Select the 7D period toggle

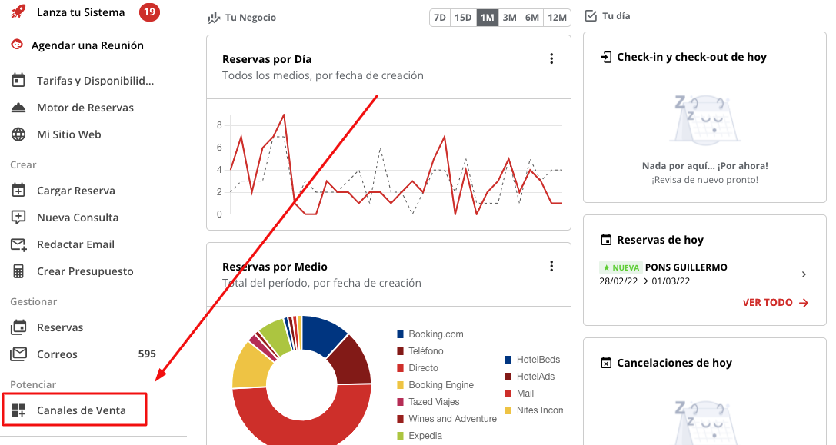tap(440, 18)
